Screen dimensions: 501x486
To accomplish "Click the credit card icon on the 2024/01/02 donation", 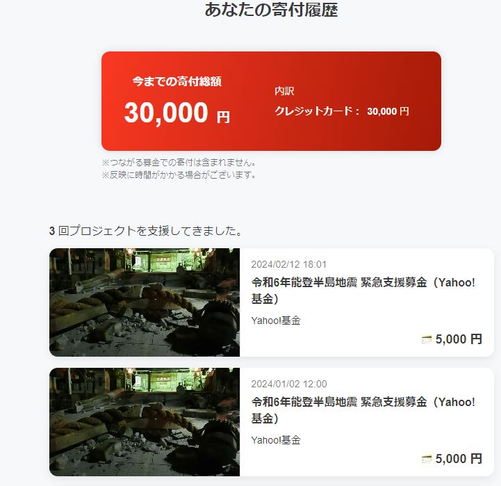I will click(427, 459).
